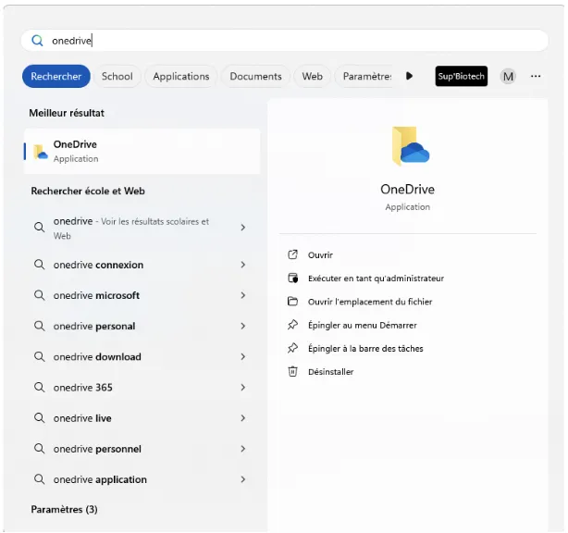This screenshot has width=568, height=533.
Task: Click the magnifier icon beside onedrive personal
Action: coord(39,326)
